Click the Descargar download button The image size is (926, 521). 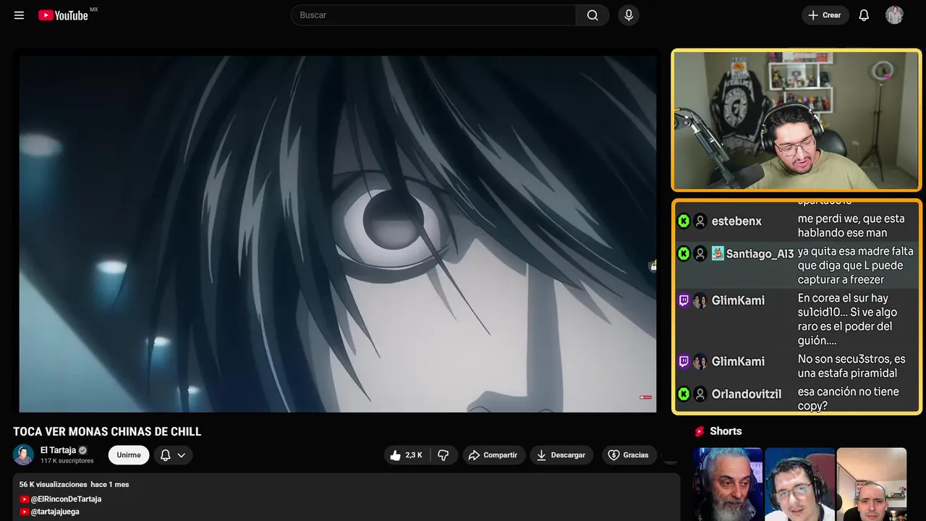(x=561, y=455)
